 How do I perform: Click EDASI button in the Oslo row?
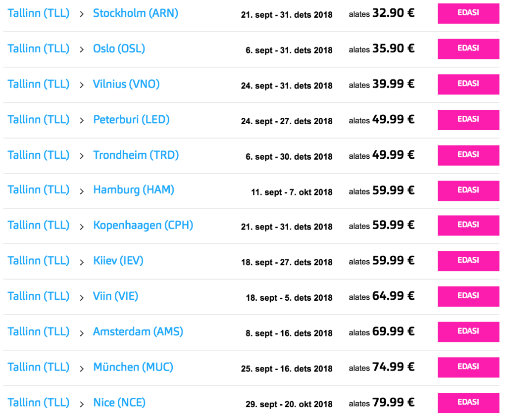[468, 48]
